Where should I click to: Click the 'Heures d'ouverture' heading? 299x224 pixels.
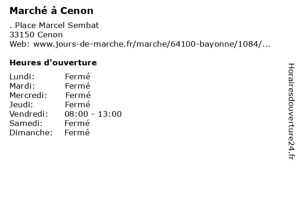53,63
